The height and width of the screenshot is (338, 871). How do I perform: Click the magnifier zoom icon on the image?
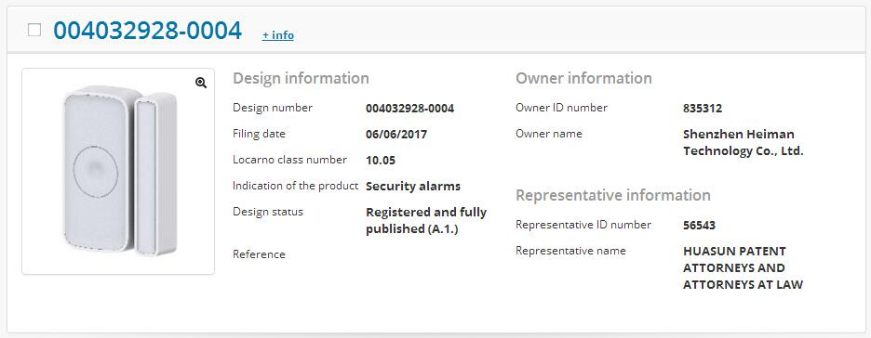pyautogui.click(x=201, y=83)
